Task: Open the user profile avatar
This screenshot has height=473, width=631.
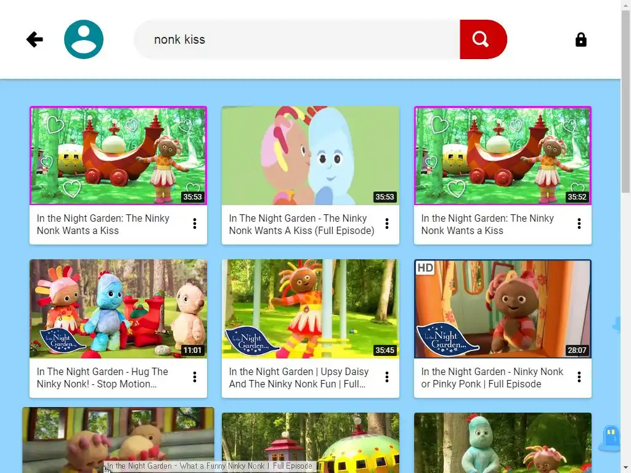Action: point(84,39)
